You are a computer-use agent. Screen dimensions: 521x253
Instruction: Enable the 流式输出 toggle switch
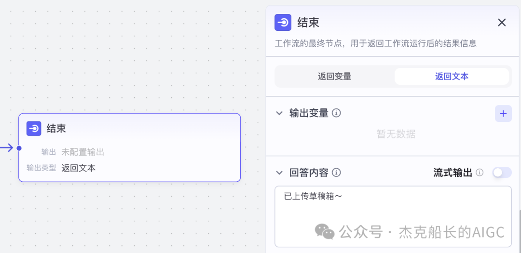click(x=502, y=173)
